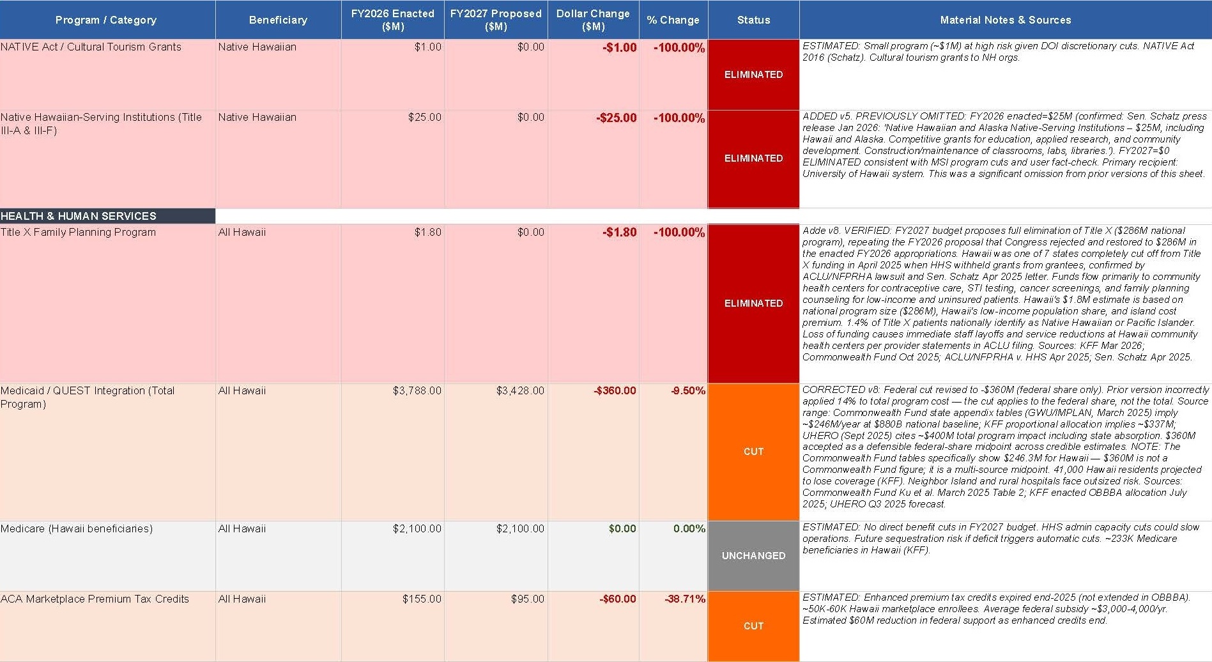The image size is (1212, 662).
Task: Select the Program / Category column header
Action: click(107, 20)
